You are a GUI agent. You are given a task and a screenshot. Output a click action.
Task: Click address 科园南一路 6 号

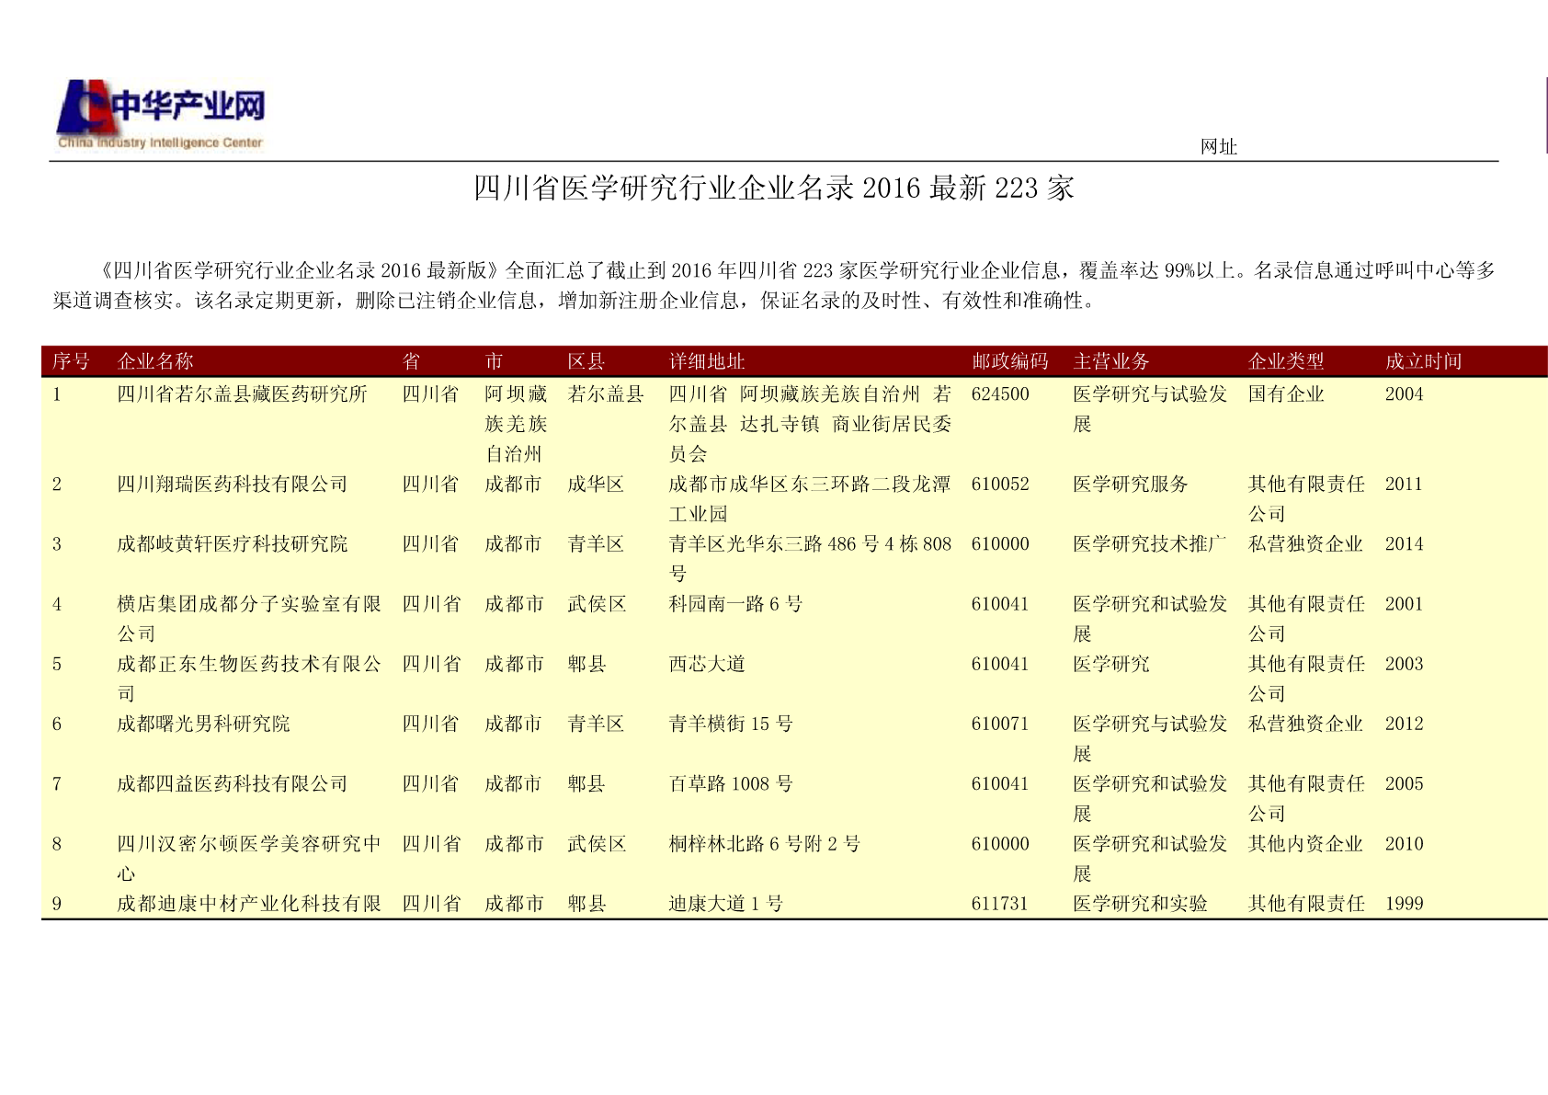pos(735,604)
